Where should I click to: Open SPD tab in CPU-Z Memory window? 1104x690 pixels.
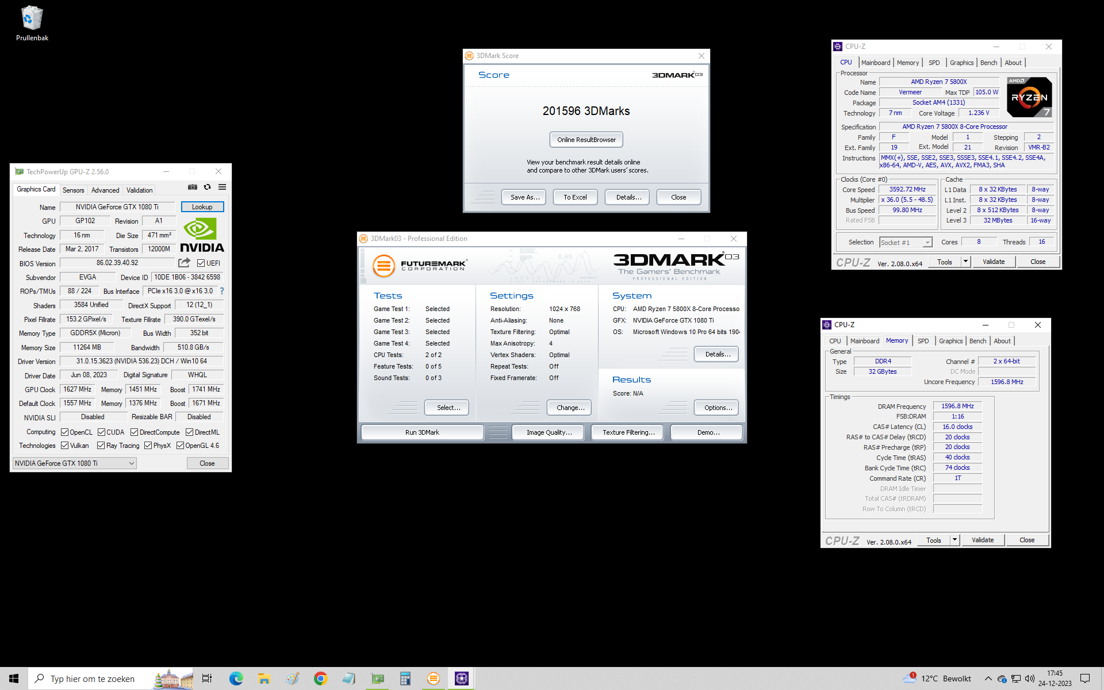(923, 341)
